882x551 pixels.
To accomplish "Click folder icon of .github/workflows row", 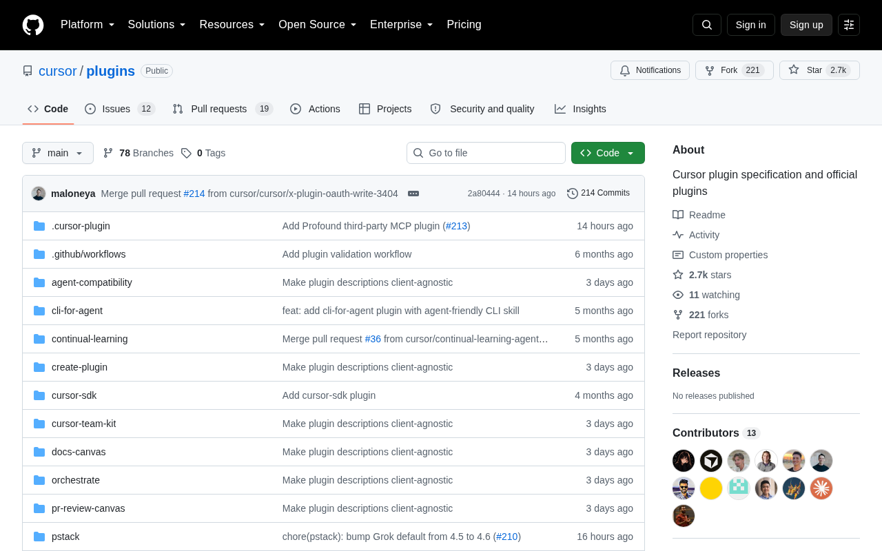I will click(39, 254).
